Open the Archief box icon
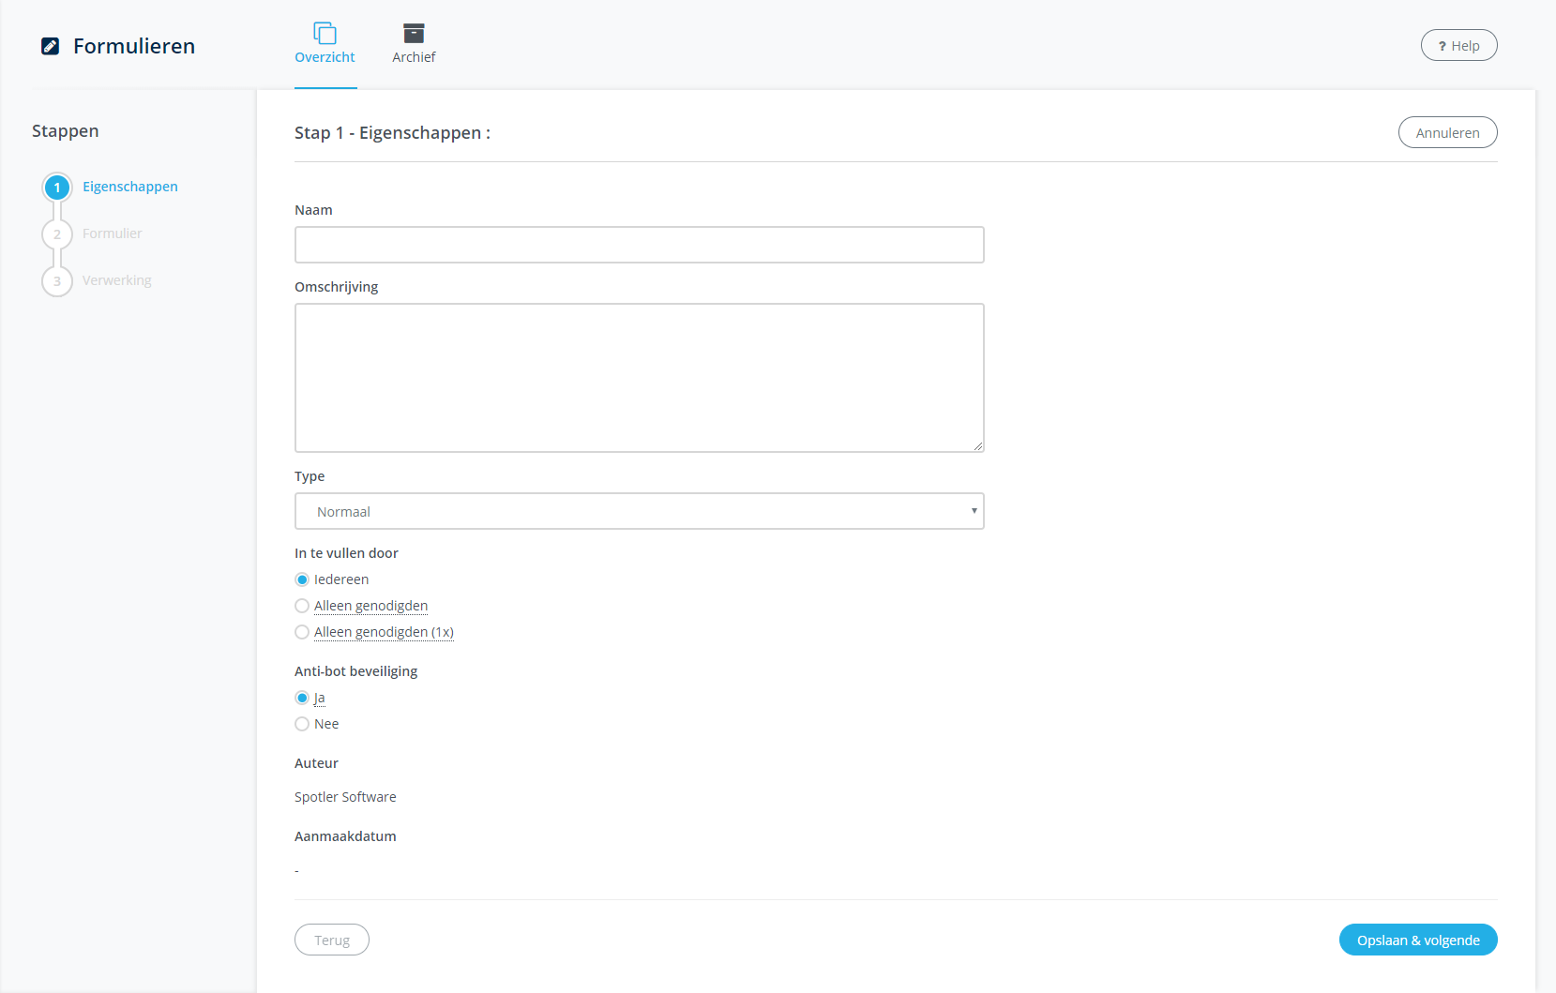The height and width of the screenshot is (993, 1556). click(x=414, y=34)
